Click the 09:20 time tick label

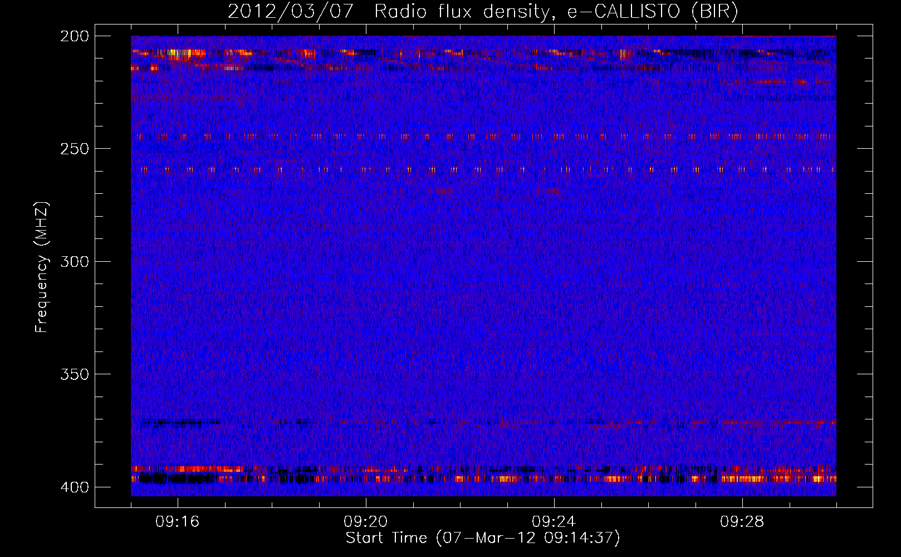pyautogui.click(x=366, y=522)
